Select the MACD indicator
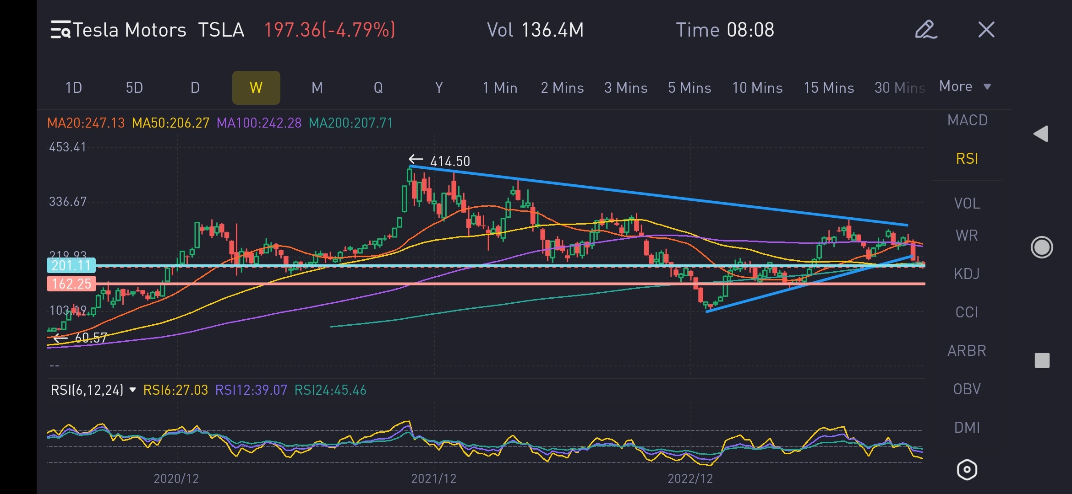Screen dimensions: 1072x494 tap(967, 120)
